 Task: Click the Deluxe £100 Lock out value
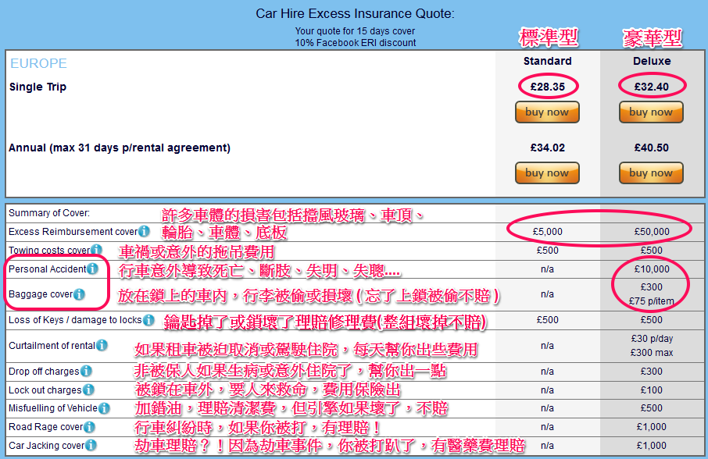click(652, 390)
